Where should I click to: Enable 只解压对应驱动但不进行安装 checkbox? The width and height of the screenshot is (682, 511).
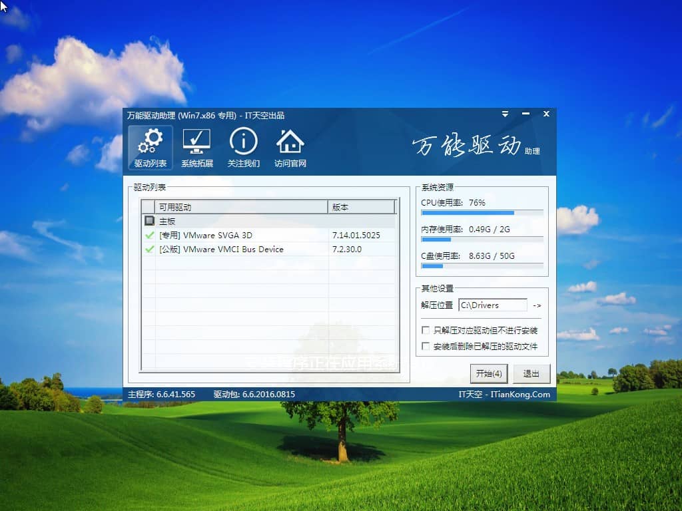click(x=426, y=330)
